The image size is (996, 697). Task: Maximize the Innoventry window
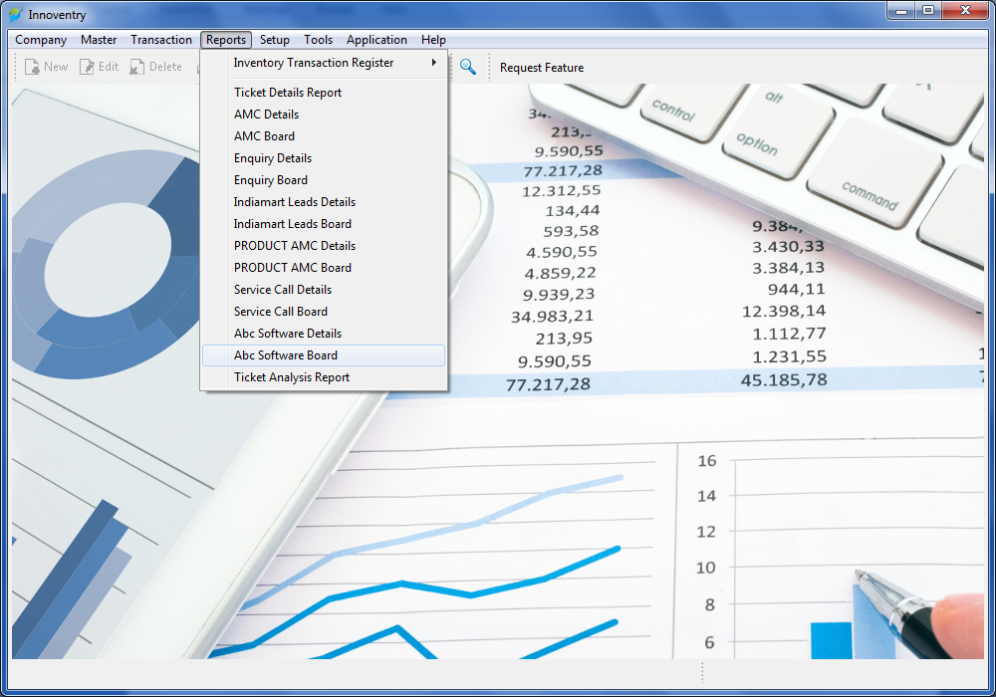point(928,11)
